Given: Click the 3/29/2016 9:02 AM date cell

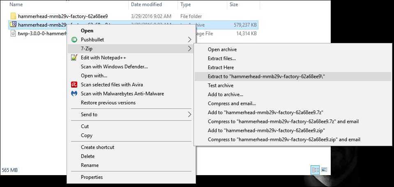Looking at the screenshot, I should pyautogui.click(x=151, y=16).
